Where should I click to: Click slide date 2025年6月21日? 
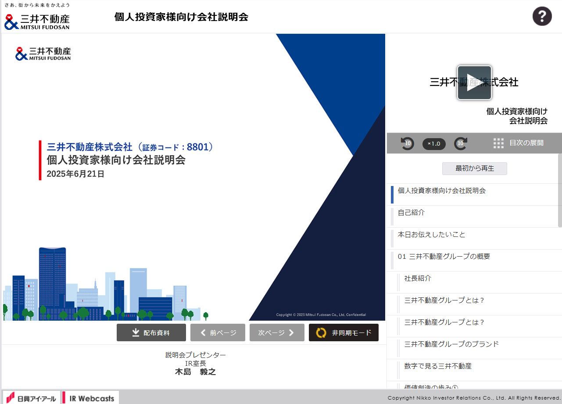pos(75,174)
